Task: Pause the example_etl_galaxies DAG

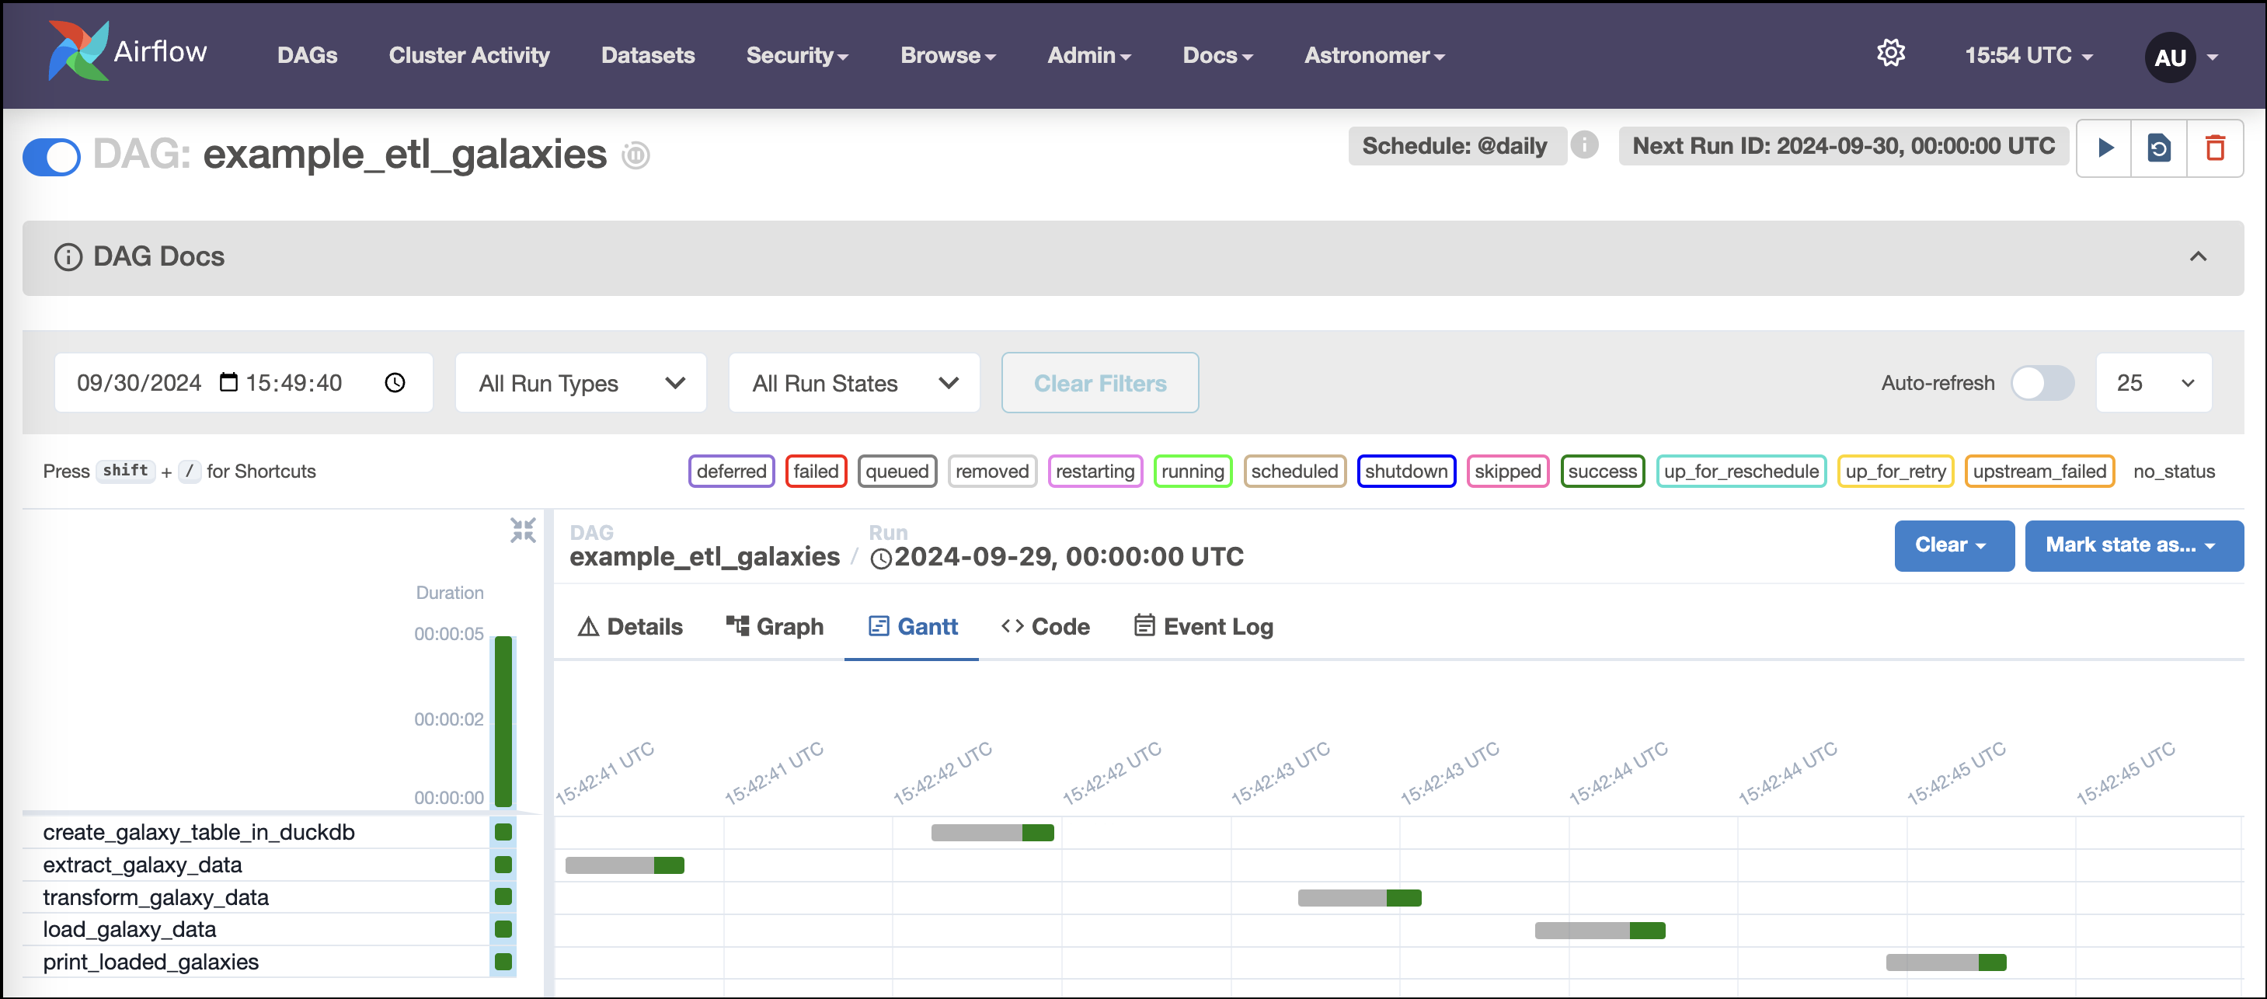Action: coord(50,156)
